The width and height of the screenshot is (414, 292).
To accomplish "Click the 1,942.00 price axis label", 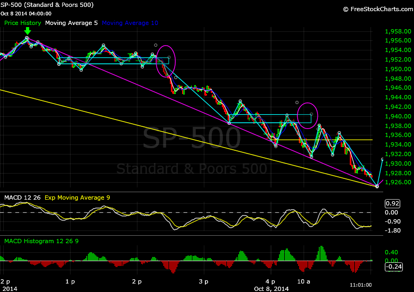I will pyautogui.click(x=398, y=107).
